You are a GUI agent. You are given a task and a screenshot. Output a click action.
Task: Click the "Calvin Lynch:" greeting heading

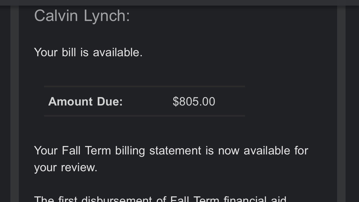click(82, 15)
